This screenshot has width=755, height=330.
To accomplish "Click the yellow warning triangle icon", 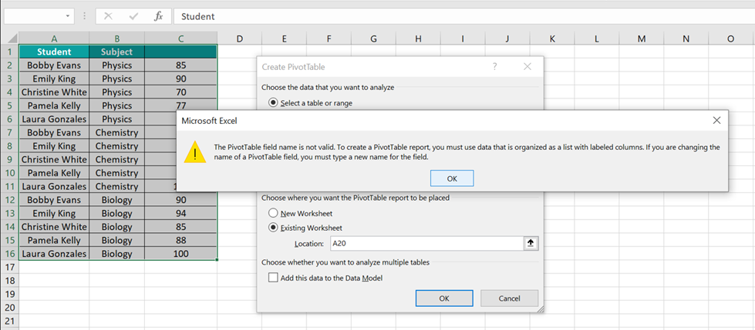I will click(195, 152).
